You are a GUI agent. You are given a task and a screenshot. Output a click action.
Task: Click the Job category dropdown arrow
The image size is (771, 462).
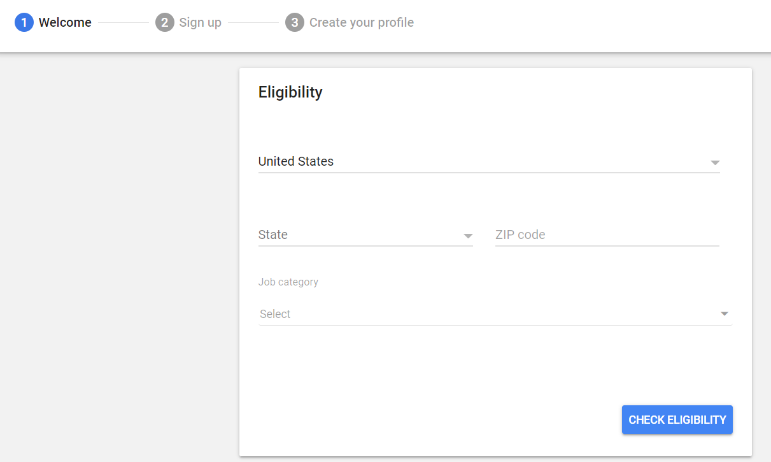click(x=724, y=314)
